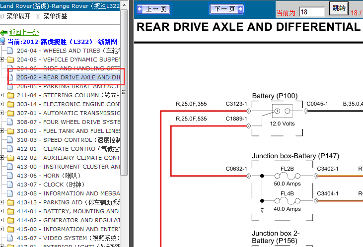Click the FL2B 50.0 Amps fuse symbol
The height and width of the screenshot is (247, 363).
coord(287,176)
